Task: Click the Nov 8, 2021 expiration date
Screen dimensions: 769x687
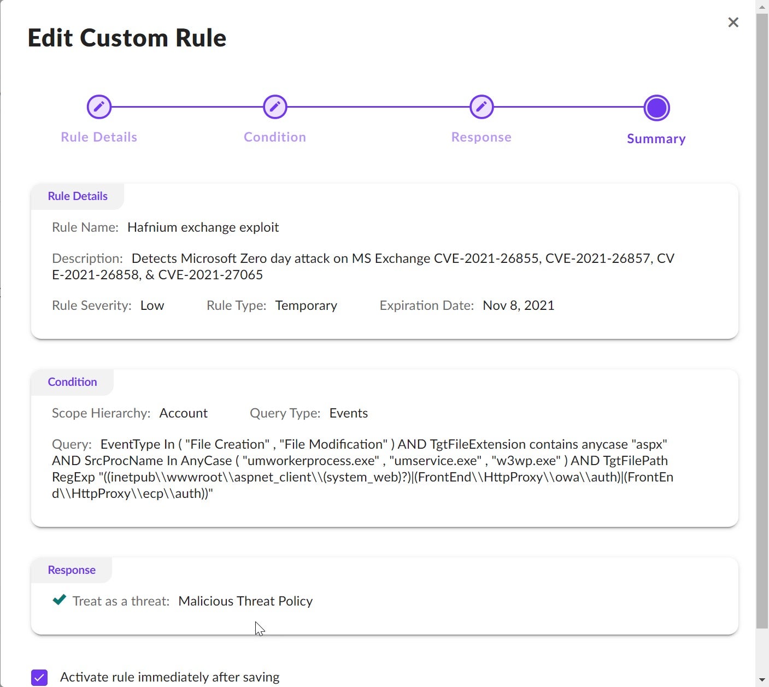Action: 518,306
